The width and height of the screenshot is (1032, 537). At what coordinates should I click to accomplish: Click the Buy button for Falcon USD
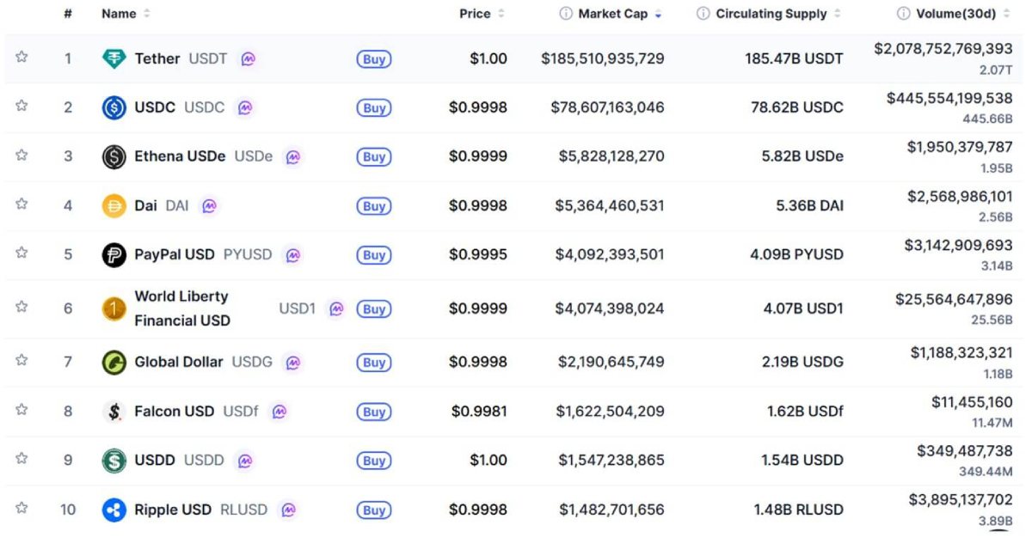[x=373, y=412]
